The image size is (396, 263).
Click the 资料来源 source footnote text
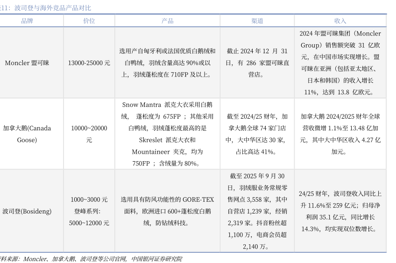(x=91, y=259)
